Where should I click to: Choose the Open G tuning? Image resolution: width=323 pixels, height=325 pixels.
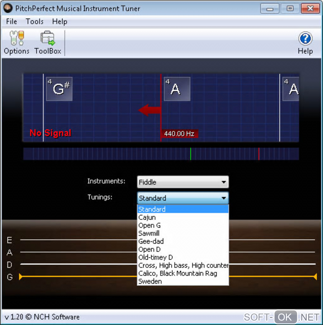[183, 225]
